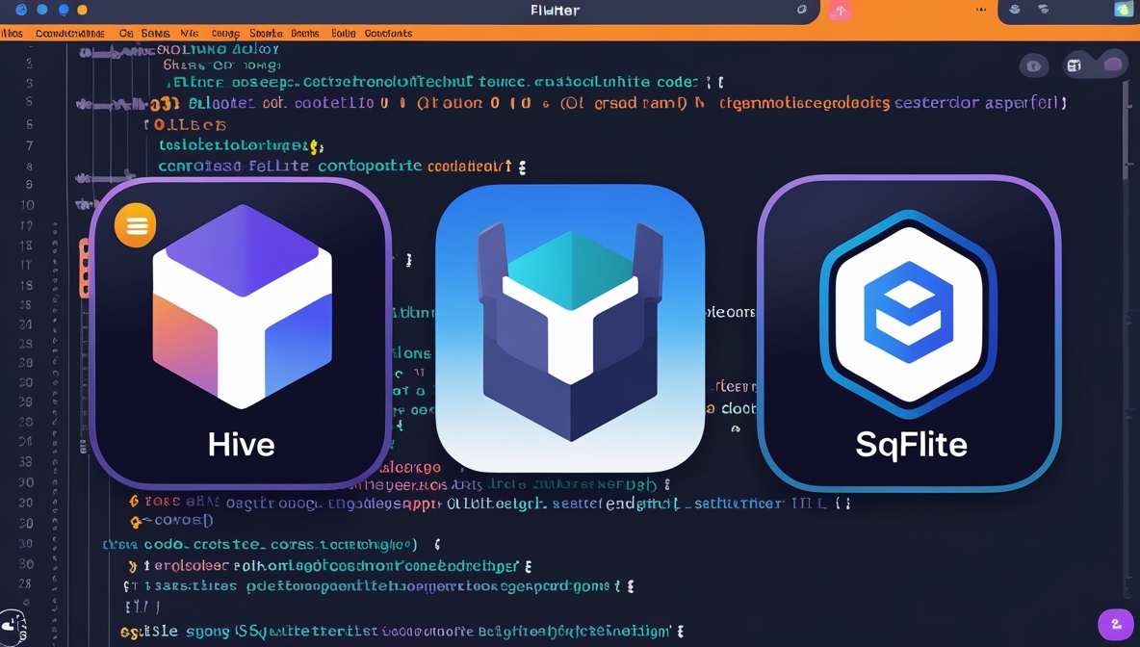Click the purple pill button in editor toolbar
Image resolution: width=1140 pixels, height=647 pixels.
[1112, 65]
